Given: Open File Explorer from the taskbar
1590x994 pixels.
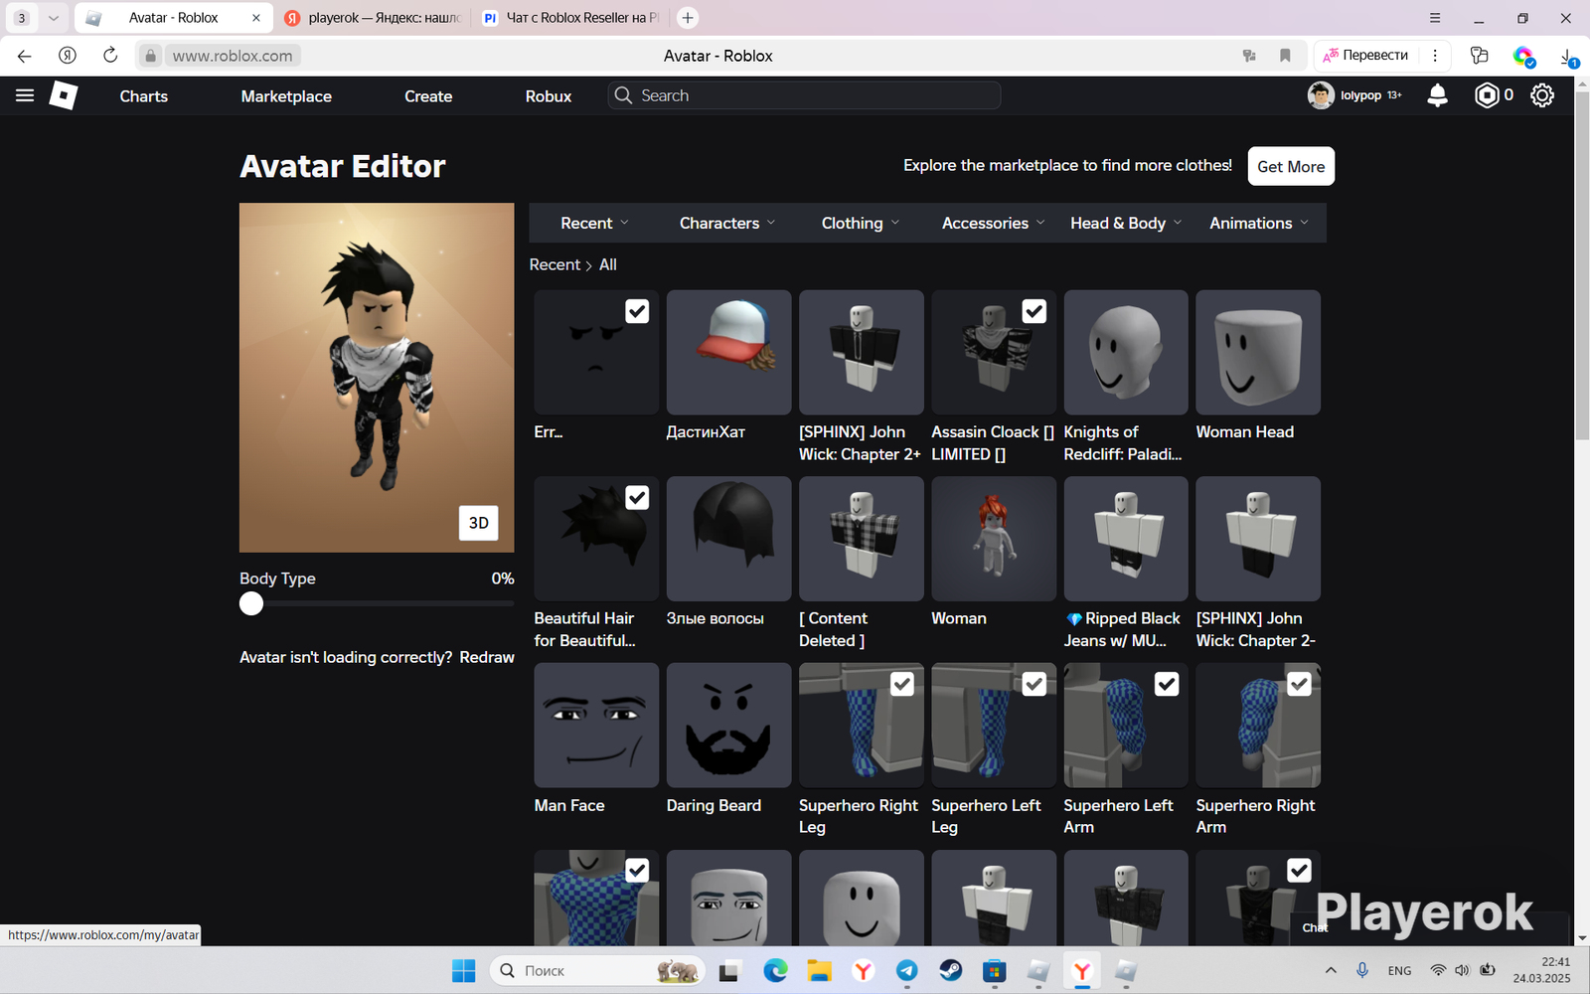Looking at the screenshot, I should [819, 970].
